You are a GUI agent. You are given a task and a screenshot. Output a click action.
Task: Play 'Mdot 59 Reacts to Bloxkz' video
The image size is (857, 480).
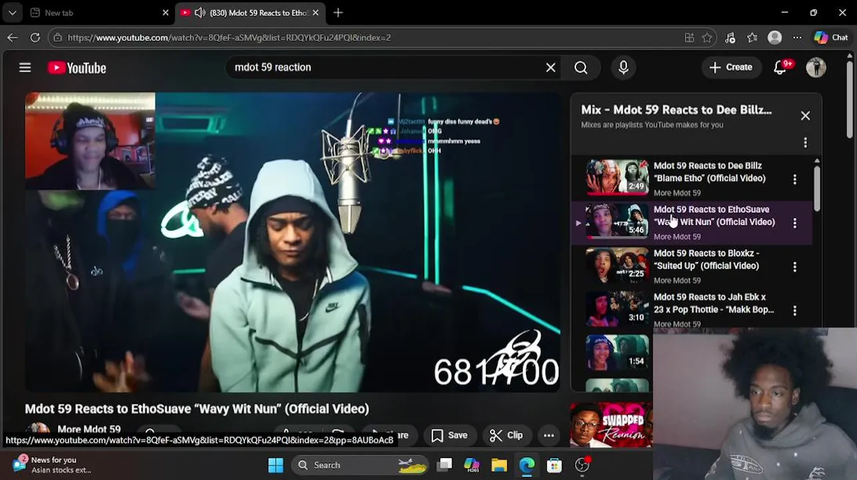pos(706,259)
